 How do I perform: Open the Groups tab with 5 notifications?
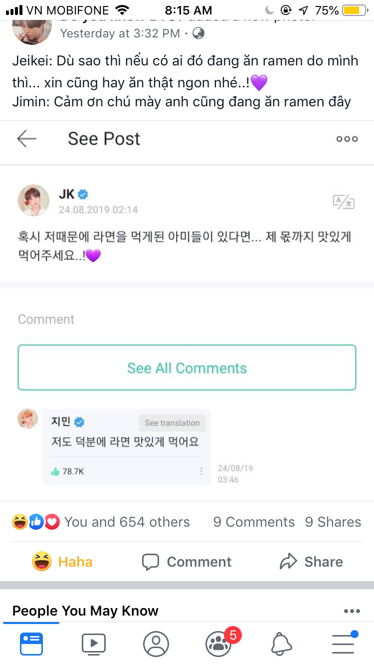pyautogui.click(x=218, y=644)
